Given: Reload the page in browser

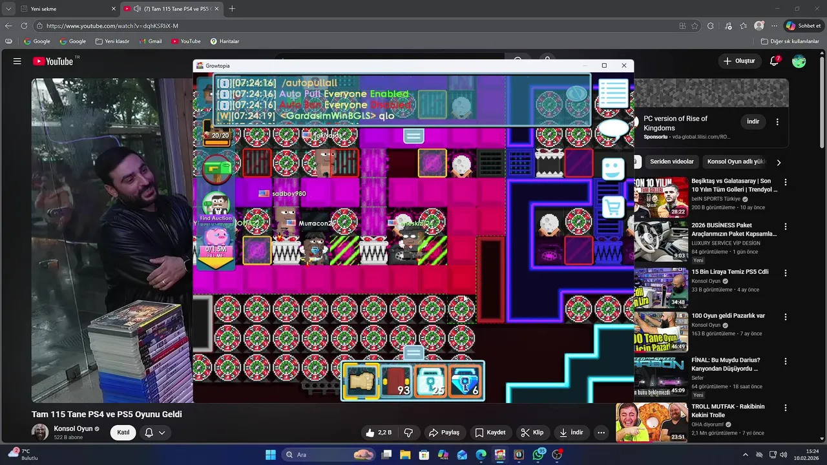Looking at the screenshot, I should pyautogui.click(x=24, y=26).
